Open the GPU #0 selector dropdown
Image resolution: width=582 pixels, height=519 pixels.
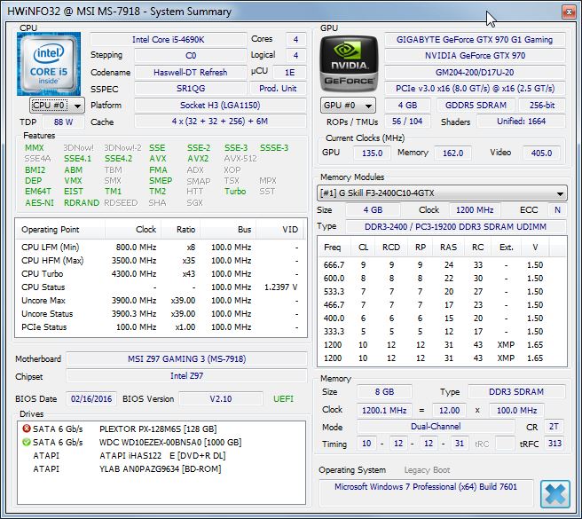pyautogui.click(x=348, y=106)
